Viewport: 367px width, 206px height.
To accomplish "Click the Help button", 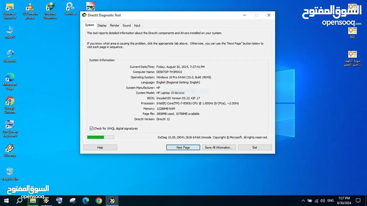I will [x=100, y=147].
